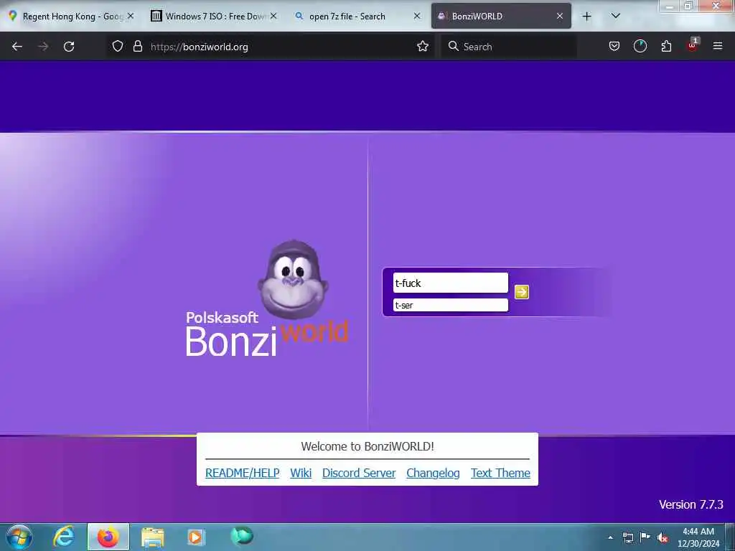This screenshot has height=551, width=735.
Task: Switch to open 7z file Search tab
Action: pyautogui.click(x=357, y=16)
